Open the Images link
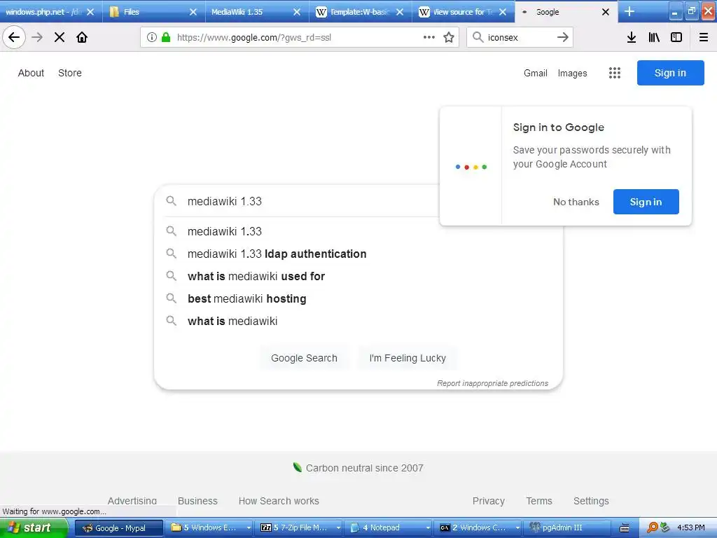The image size is (717, 538). pos(572,73)
